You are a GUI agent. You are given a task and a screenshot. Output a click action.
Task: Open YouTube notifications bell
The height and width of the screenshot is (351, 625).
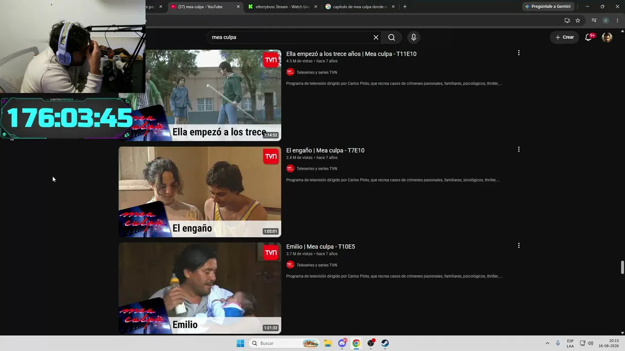(588, 38)
